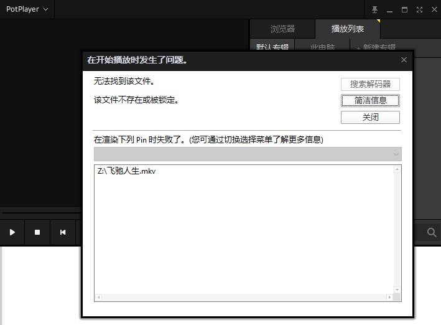The image size is (441, 325).
Task: Close the playback error dialog with X
Action: coord(404,60)
